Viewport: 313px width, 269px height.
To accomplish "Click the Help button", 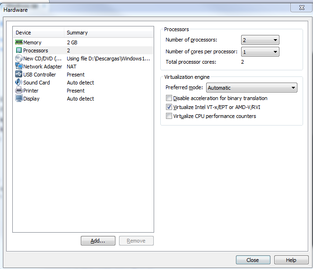I will tap(291, 260).
